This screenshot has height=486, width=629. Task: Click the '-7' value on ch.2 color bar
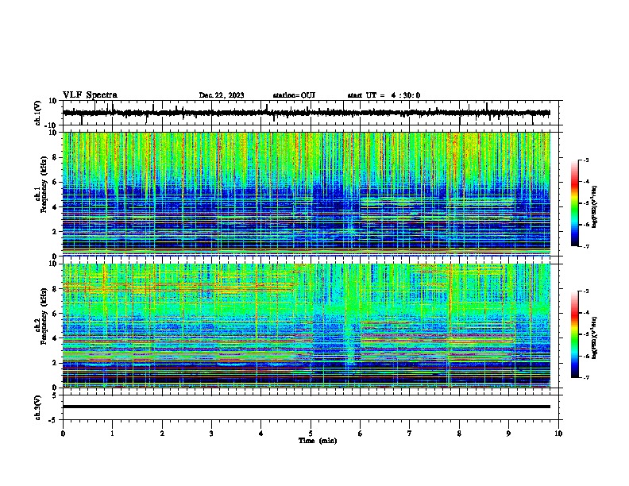click(586, 378)
